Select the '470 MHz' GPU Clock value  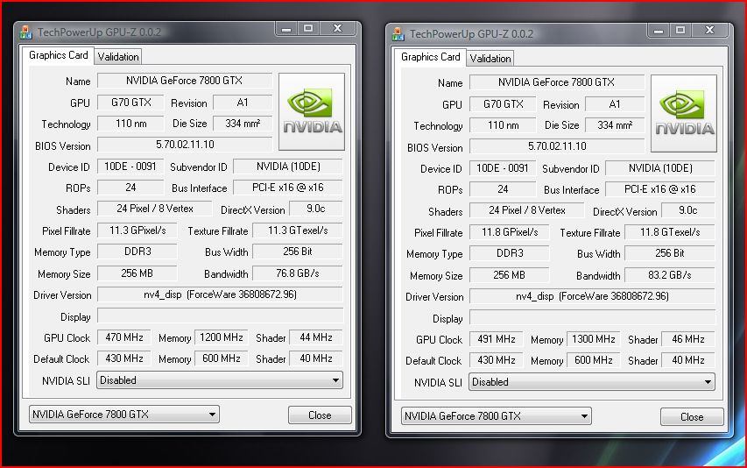123,337
